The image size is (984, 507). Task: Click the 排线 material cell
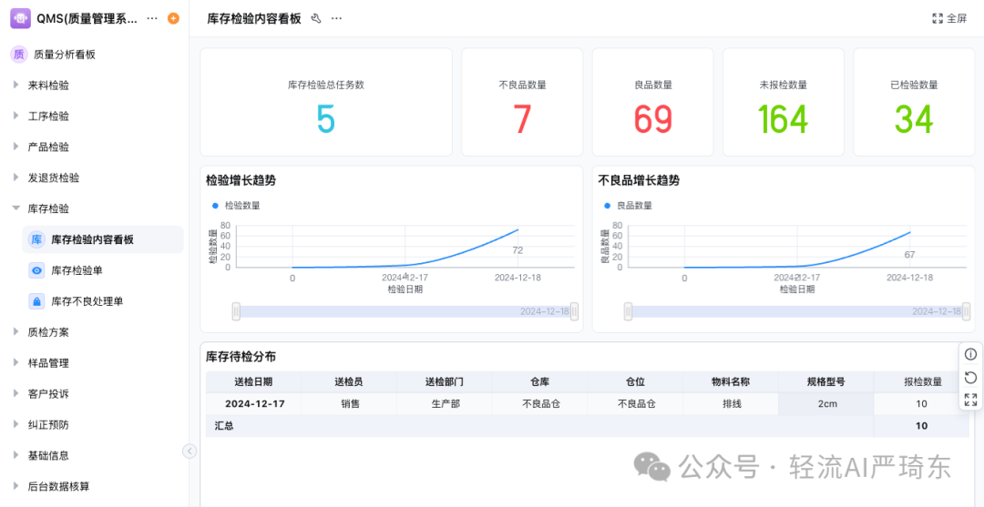click(731, 403)
